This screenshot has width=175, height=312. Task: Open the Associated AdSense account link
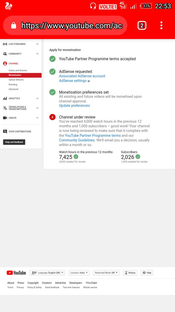82,76
